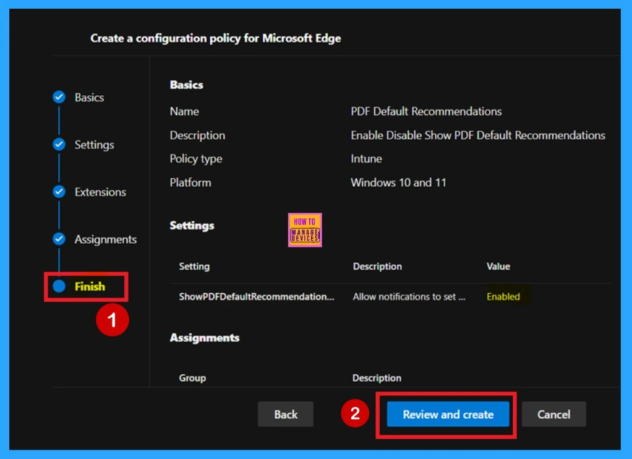Click the Value column header
Screen dimensions: 632x459
tap(498, 266)
